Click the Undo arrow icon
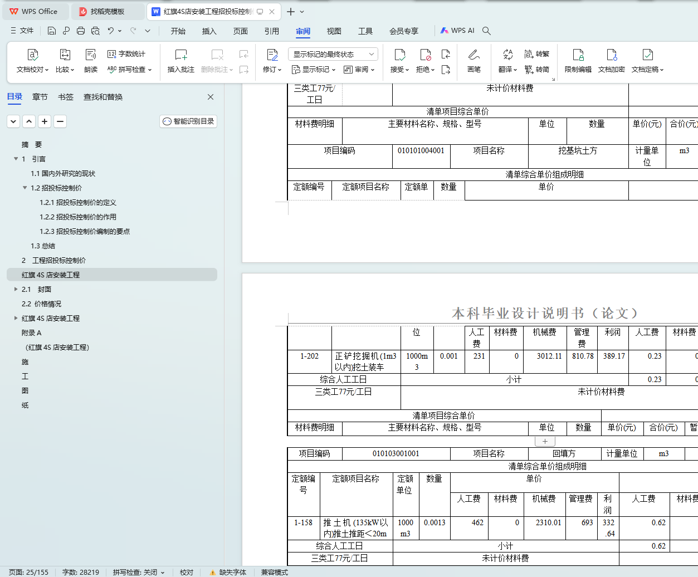The image size is (698, 577). (111, 31)
